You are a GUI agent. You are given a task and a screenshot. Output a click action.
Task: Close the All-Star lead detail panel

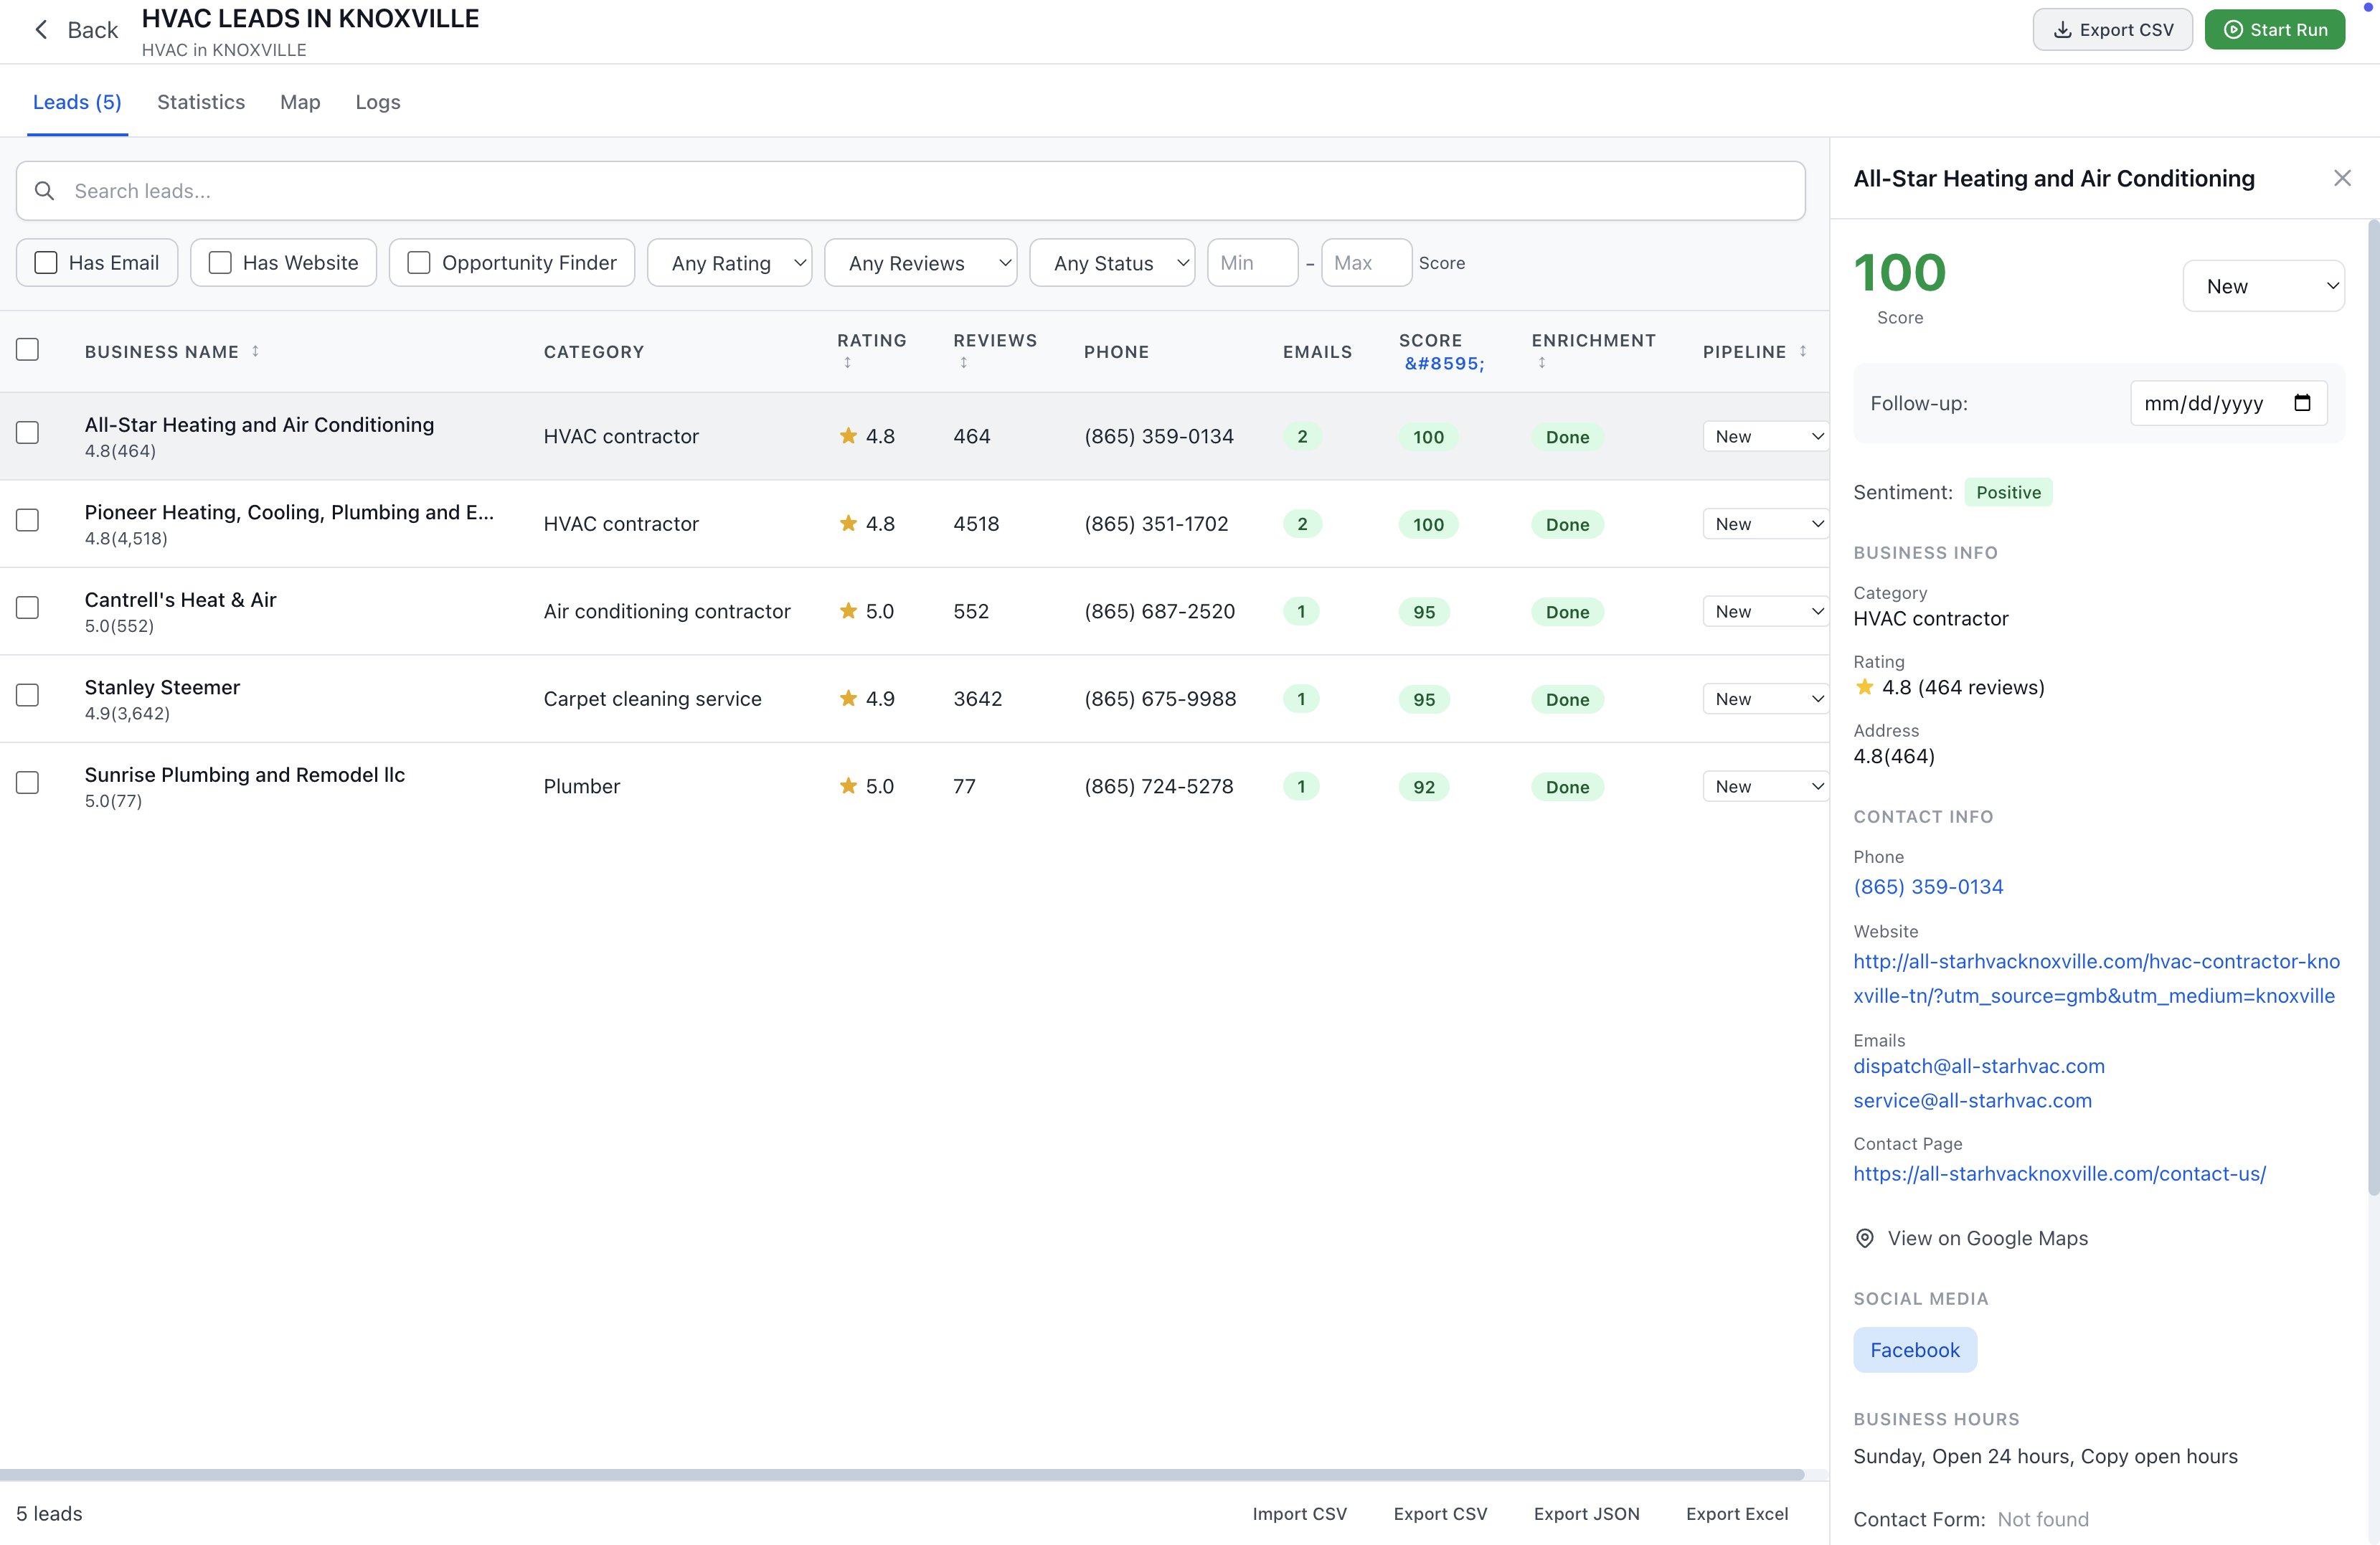2341,178
